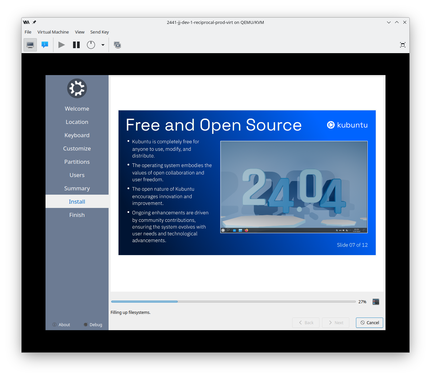Select the Summary step in the sidebar
This screenshot has width=431, height=378.
[x=77, y=188]
